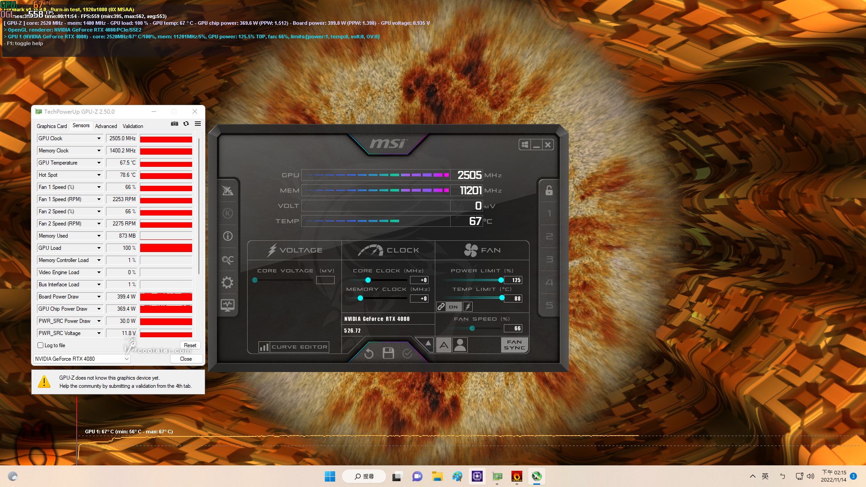Image resolution: width=866 pixels, height=487 pixels.
Task: Select Afterburner profile slot 1
Action: coord(549,214)
